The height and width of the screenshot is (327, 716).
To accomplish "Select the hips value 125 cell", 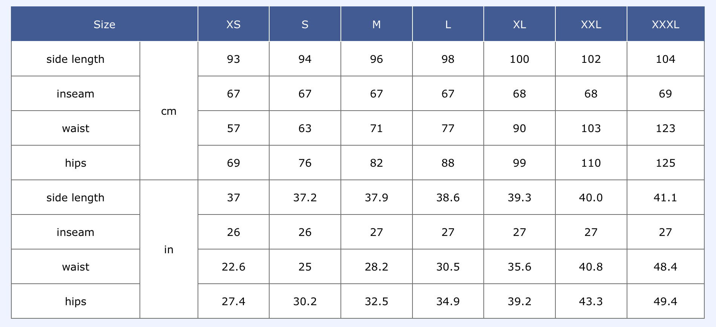I will [665, 163].
